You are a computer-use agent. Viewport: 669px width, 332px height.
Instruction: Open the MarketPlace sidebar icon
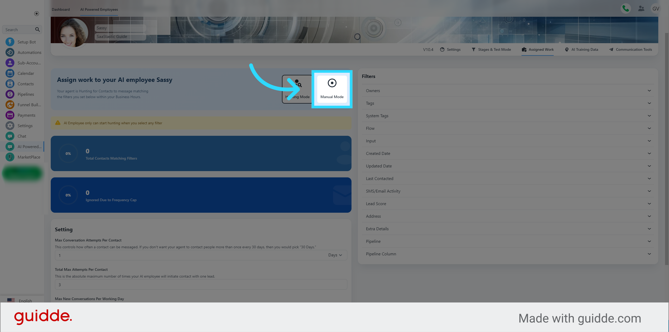click(10, 157)
